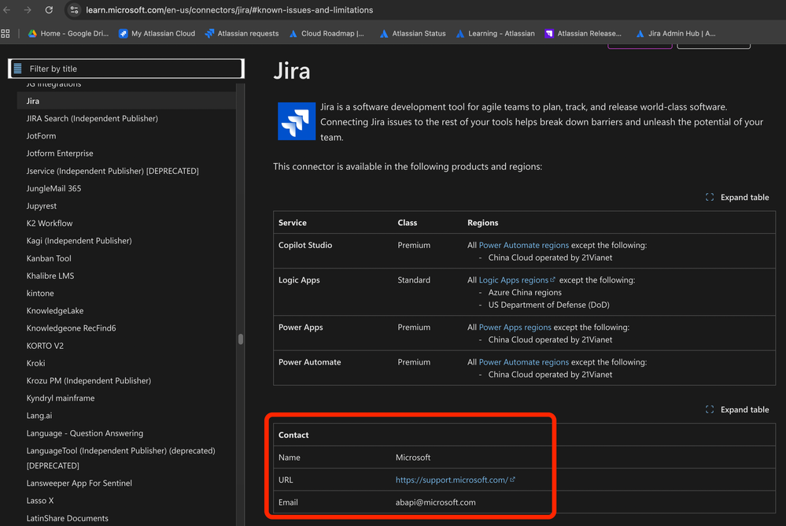Viewport: 786px width, 526px height.
Task: Open the Home - Google Drive bookmark
Action: coord(69,34)
